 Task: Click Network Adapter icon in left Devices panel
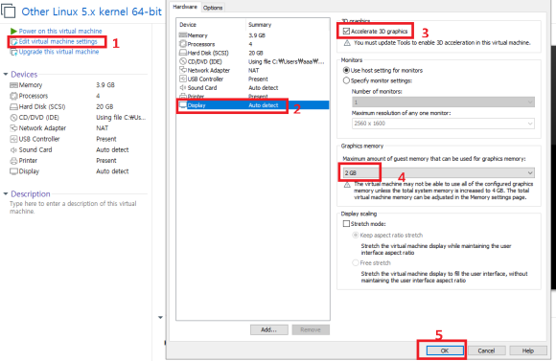point(13,128)
